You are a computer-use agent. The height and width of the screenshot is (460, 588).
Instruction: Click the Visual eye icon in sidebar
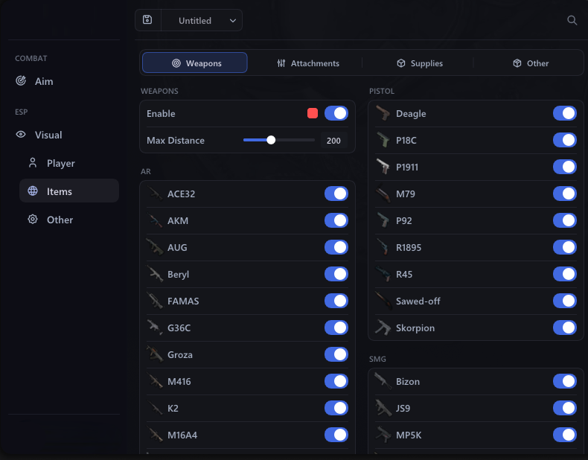[x=21, y=134]
